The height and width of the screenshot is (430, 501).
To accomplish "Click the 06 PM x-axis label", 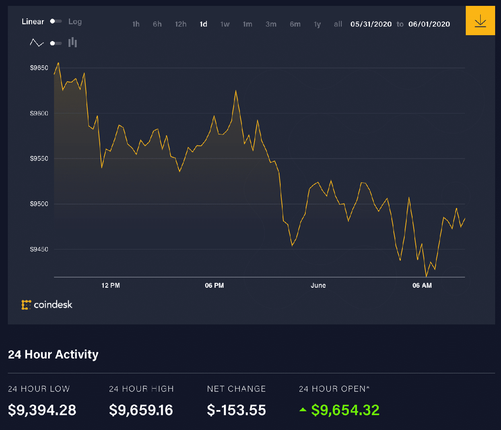I will click(x=214, y=286).
